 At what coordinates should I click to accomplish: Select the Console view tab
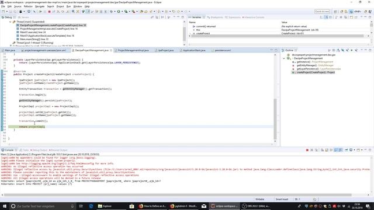[x=9, y=150]
